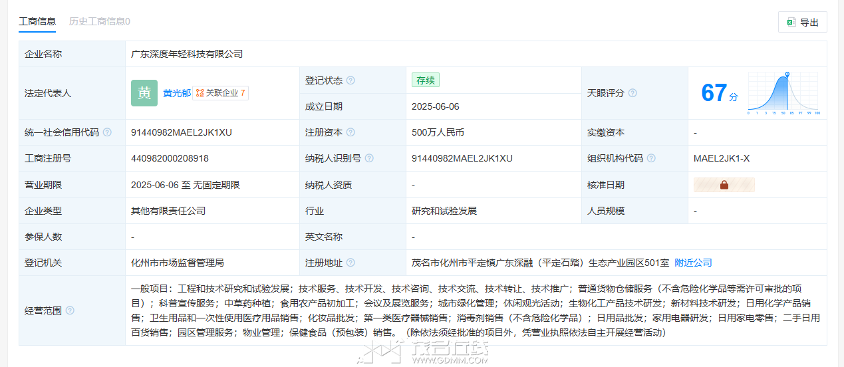
Task: Click the 天眼评分 distribution curve chart
Action: (783, 93)
